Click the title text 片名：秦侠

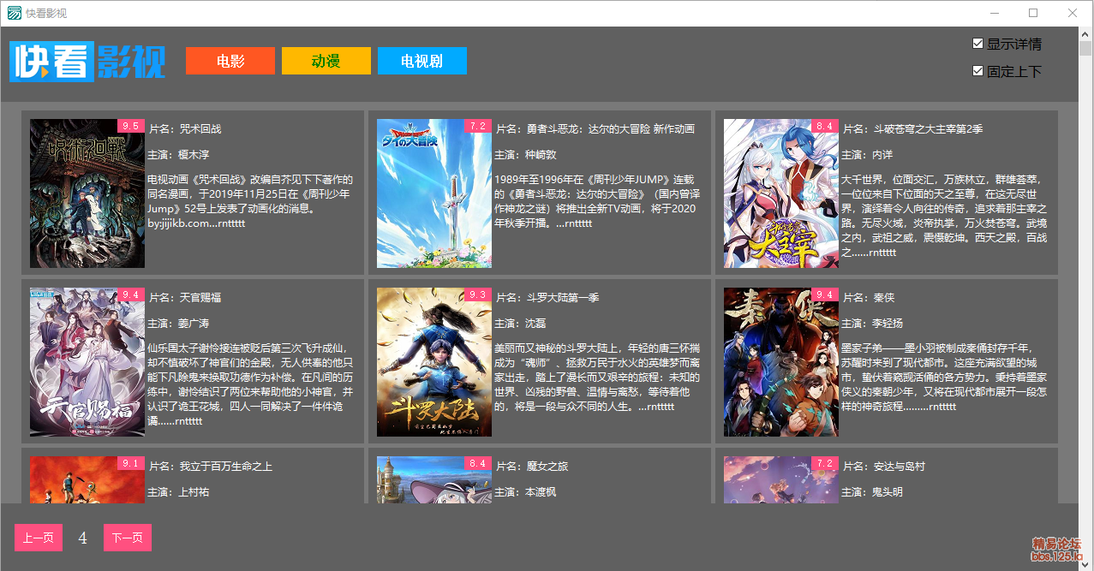869,298
